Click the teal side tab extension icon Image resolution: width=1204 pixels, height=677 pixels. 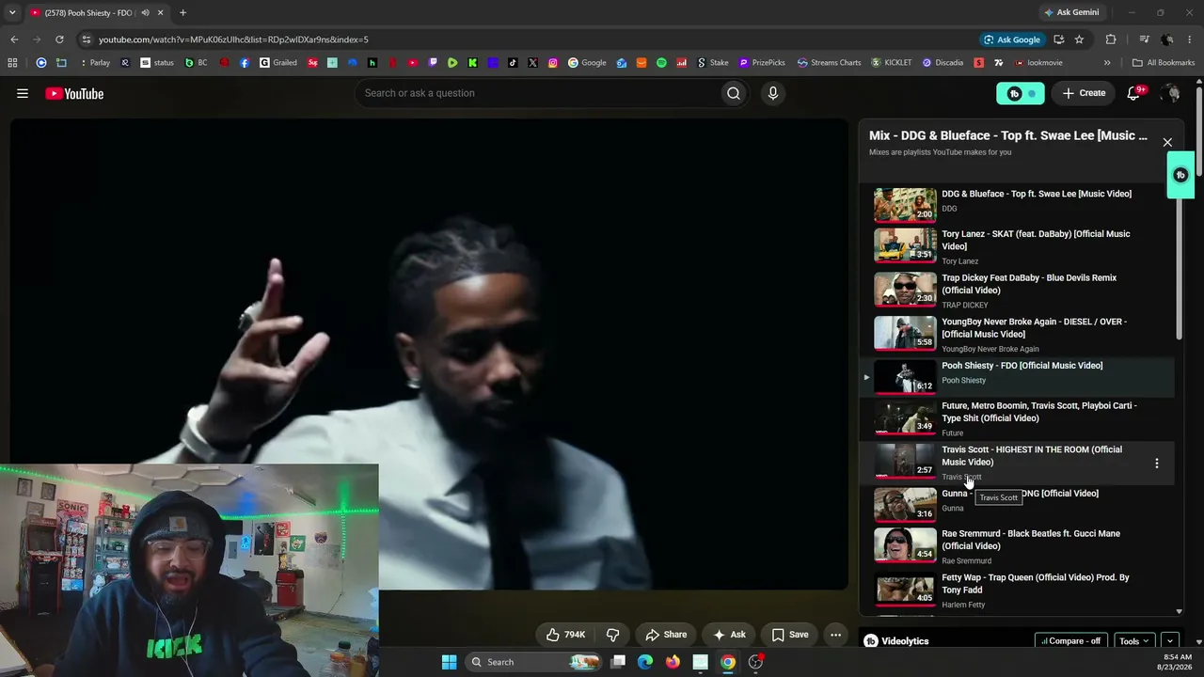[x=1180, y=175]
